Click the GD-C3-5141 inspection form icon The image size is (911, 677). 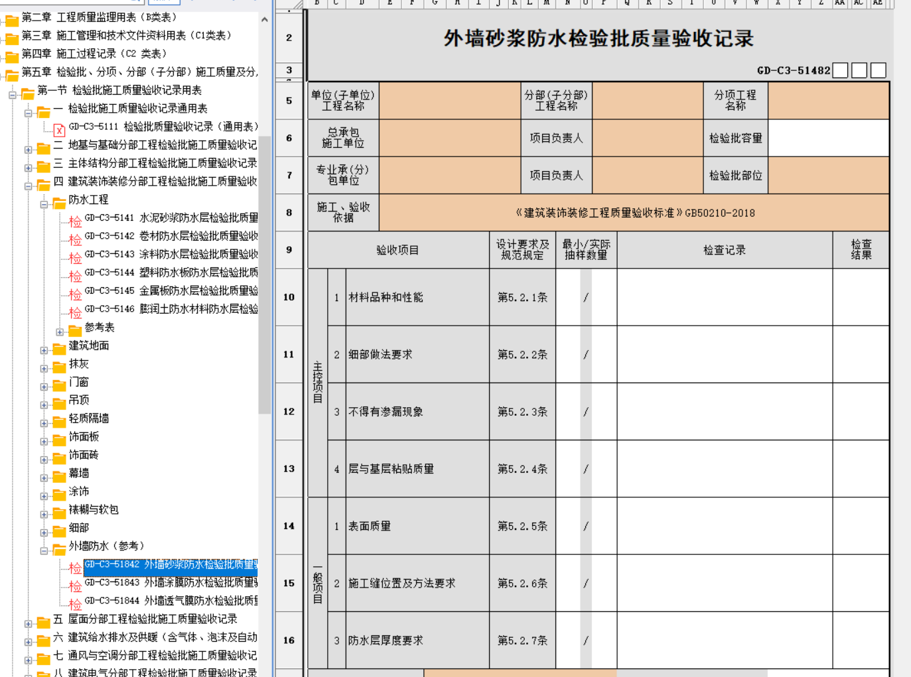tap(76, 220)
